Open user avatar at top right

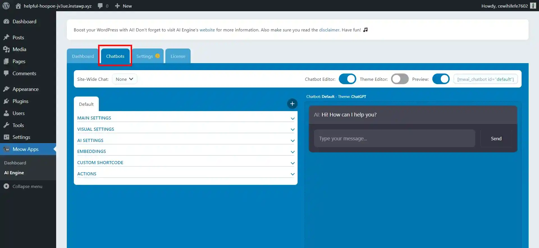coord(533,6)
